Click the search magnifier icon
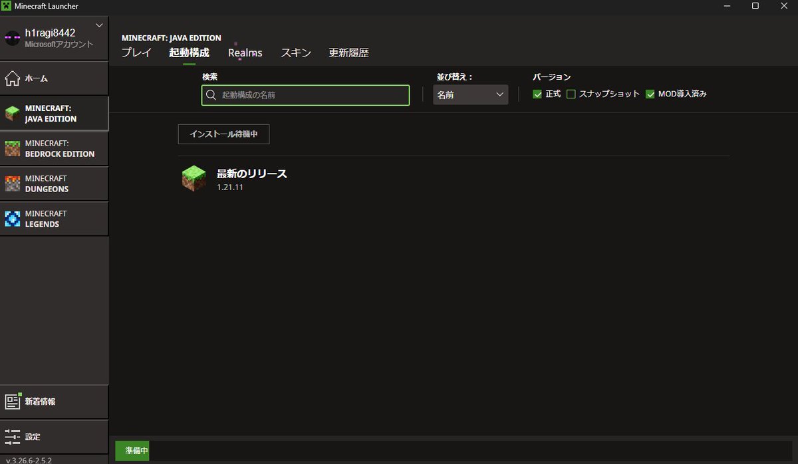The image size is (798, 464). point(211,95)
